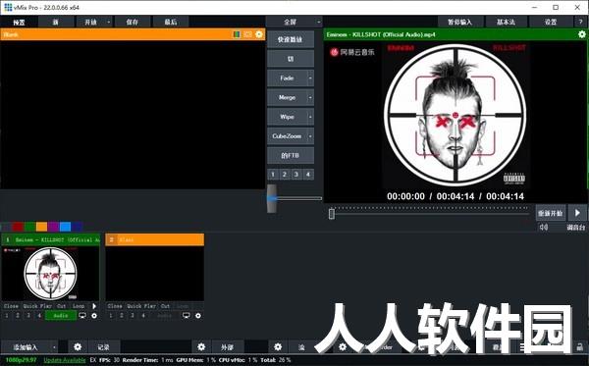
Task: Open the ? help button
Action: point(581,22)
